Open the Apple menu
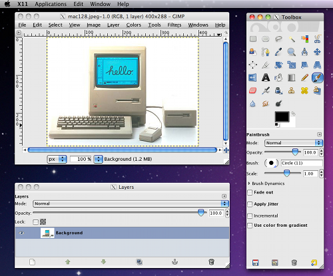Screen dimensions: 333x276 click(7, 4)
